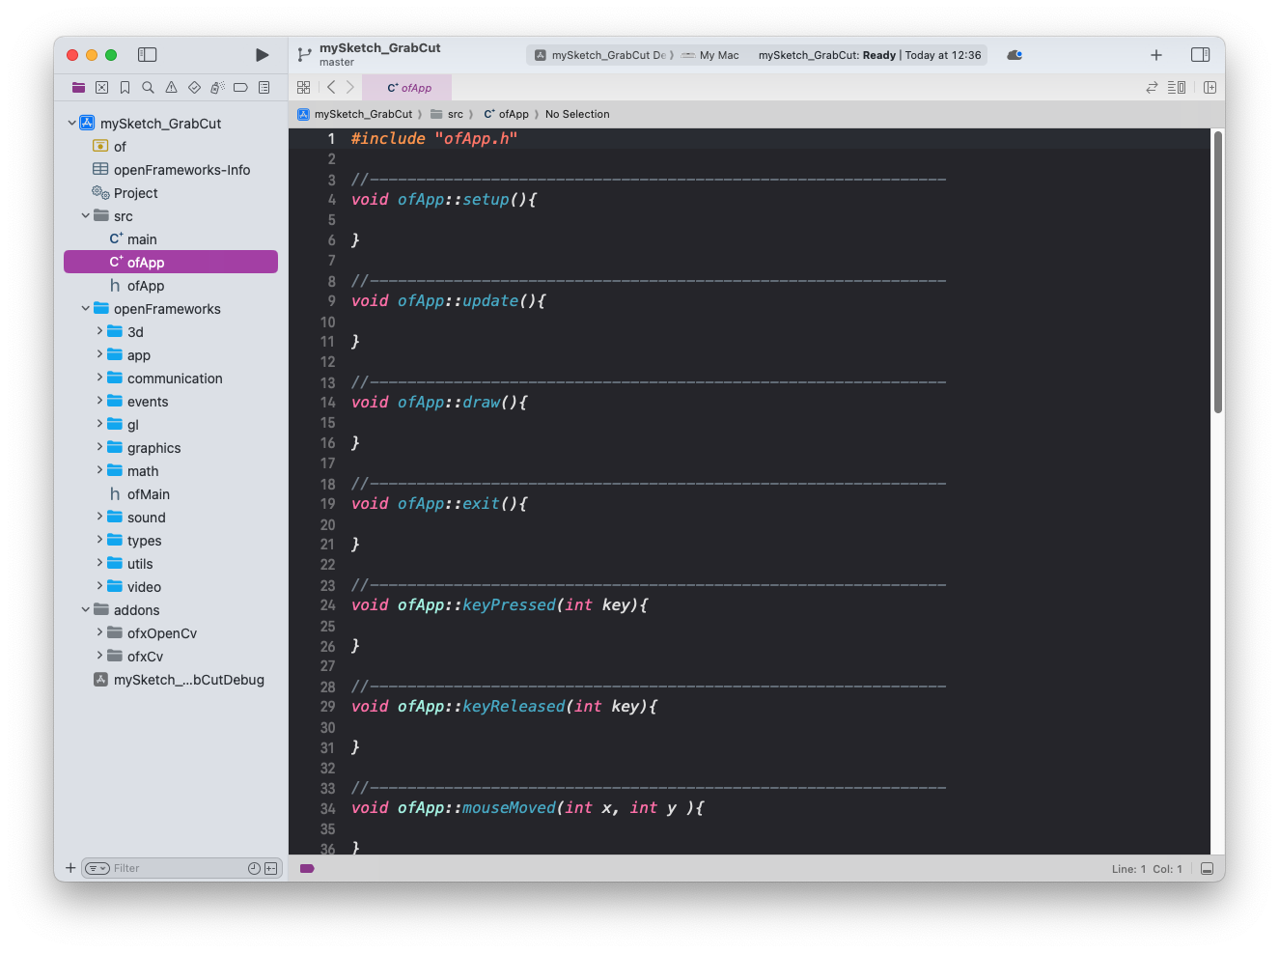Toggle the purple breakpoint activation tag

coord(307,869)
